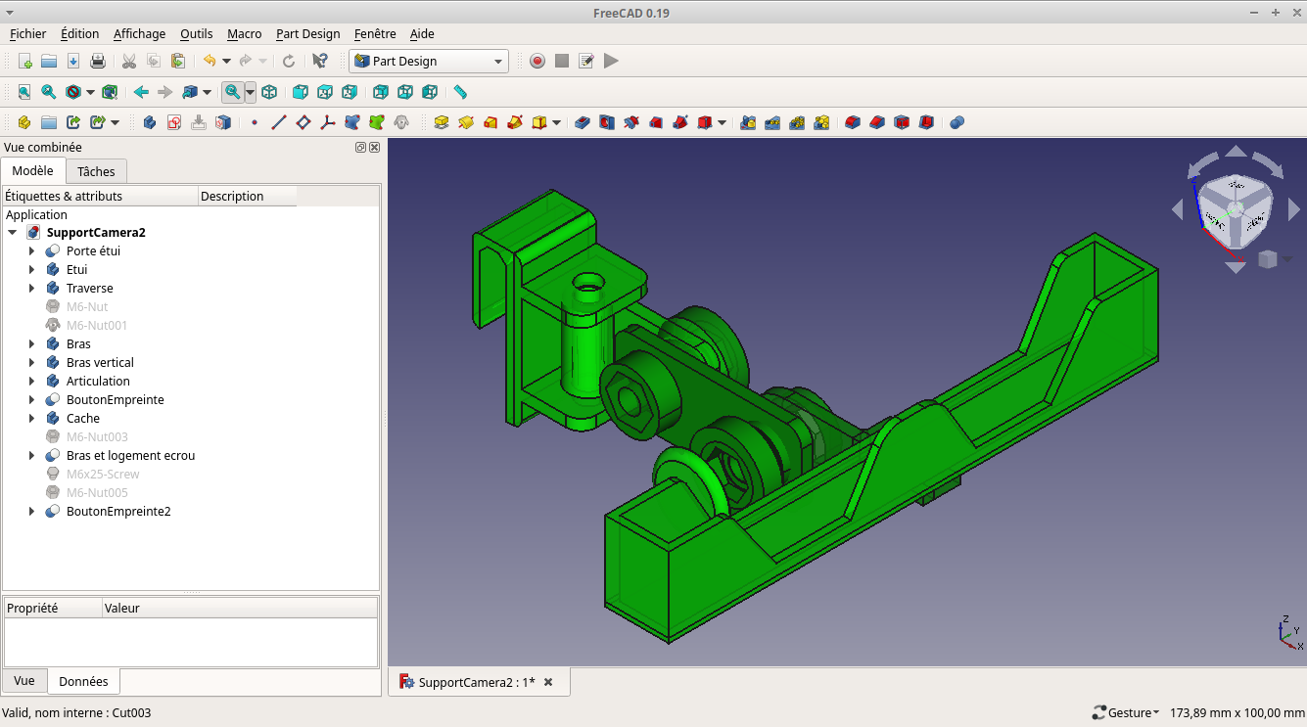The image size is (1307, 727).
Task: Click the Fit selection magnifier icon
Action: [48, 92]
